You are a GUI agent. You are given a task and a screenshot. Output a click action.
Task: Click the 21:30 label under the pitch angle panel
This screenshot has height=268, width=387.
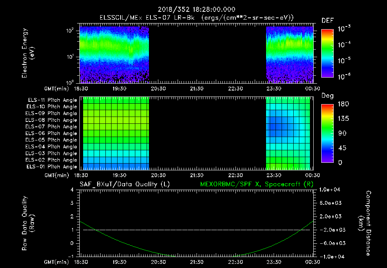point(197,175)
